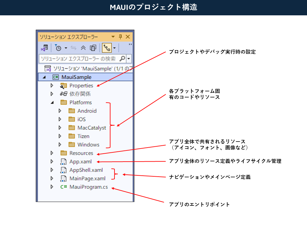Viewport: 307px width, 230px height.
Task: Open the search options dropdown arrow
Action: (129, 59)
